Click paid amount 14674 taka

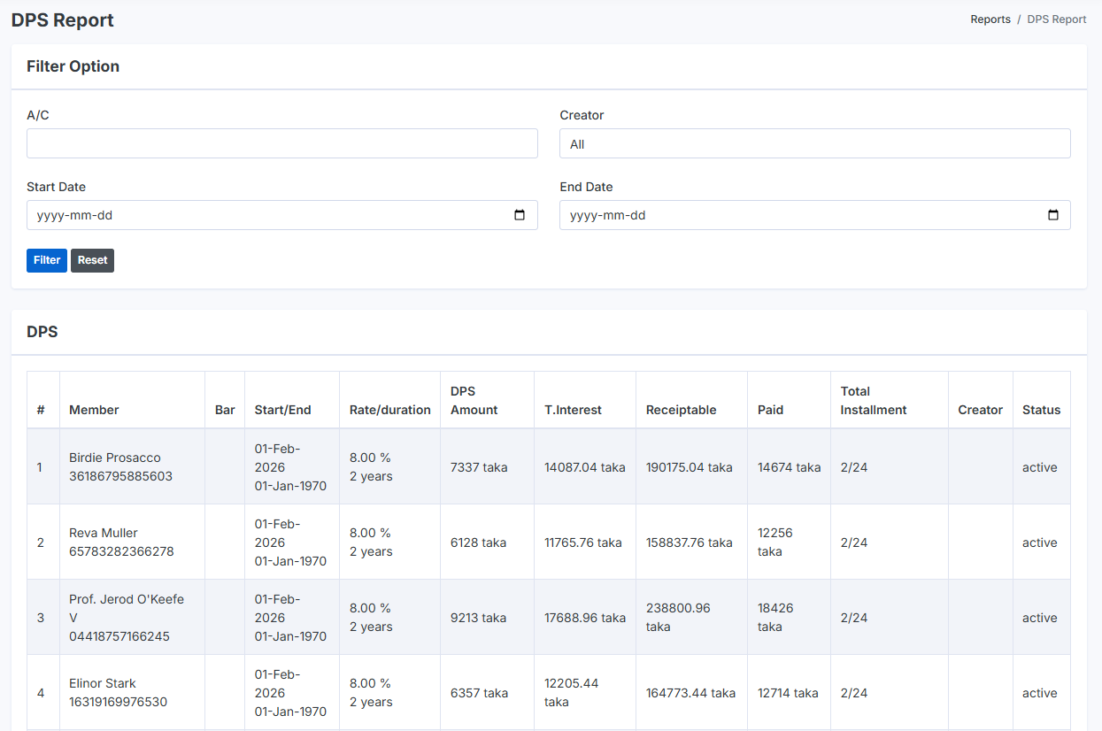pyautogui.click(x=789, y=467)
